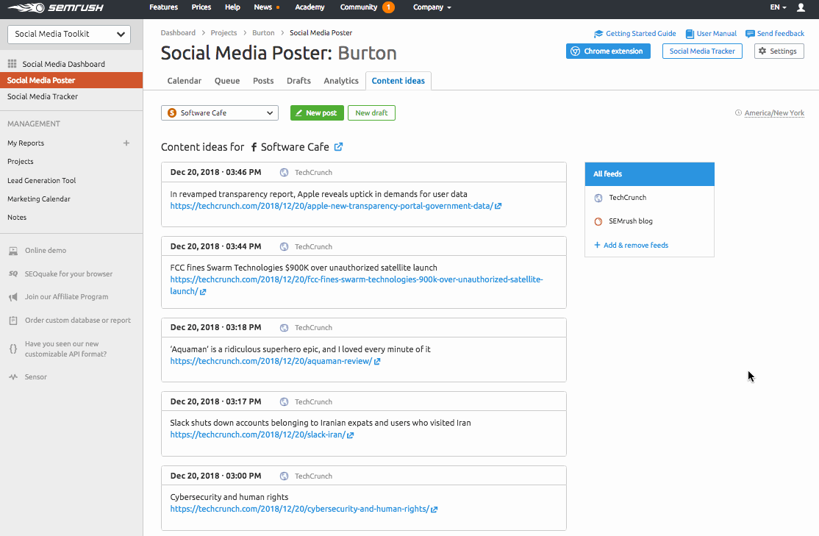Open the Social Media Dashboard grid icon
819x536 pixels.
[x=12, y=64]
